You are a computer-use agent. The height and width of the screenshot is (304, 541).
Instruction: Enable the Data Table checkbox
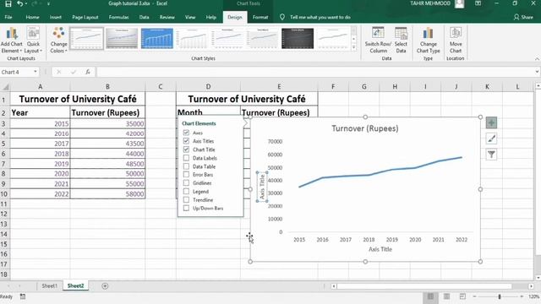tap(186, 166)
